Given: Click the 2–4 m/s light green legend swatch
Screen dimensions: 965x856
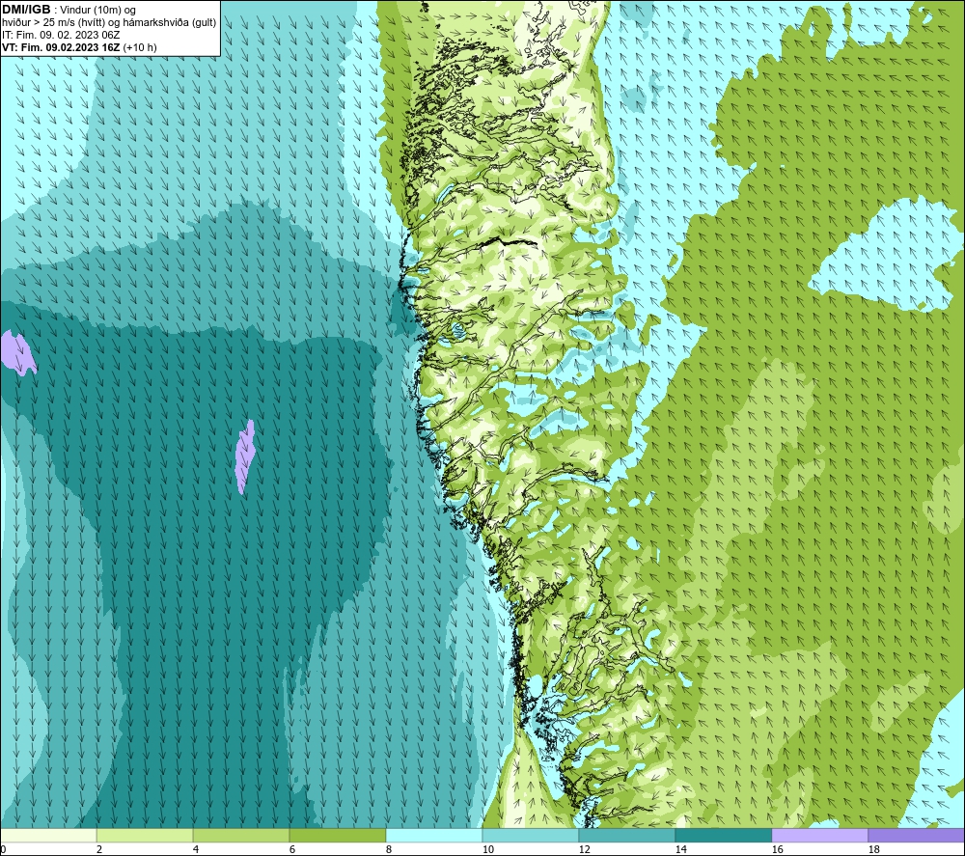Looking at the screenshot, I should point(145,835).
